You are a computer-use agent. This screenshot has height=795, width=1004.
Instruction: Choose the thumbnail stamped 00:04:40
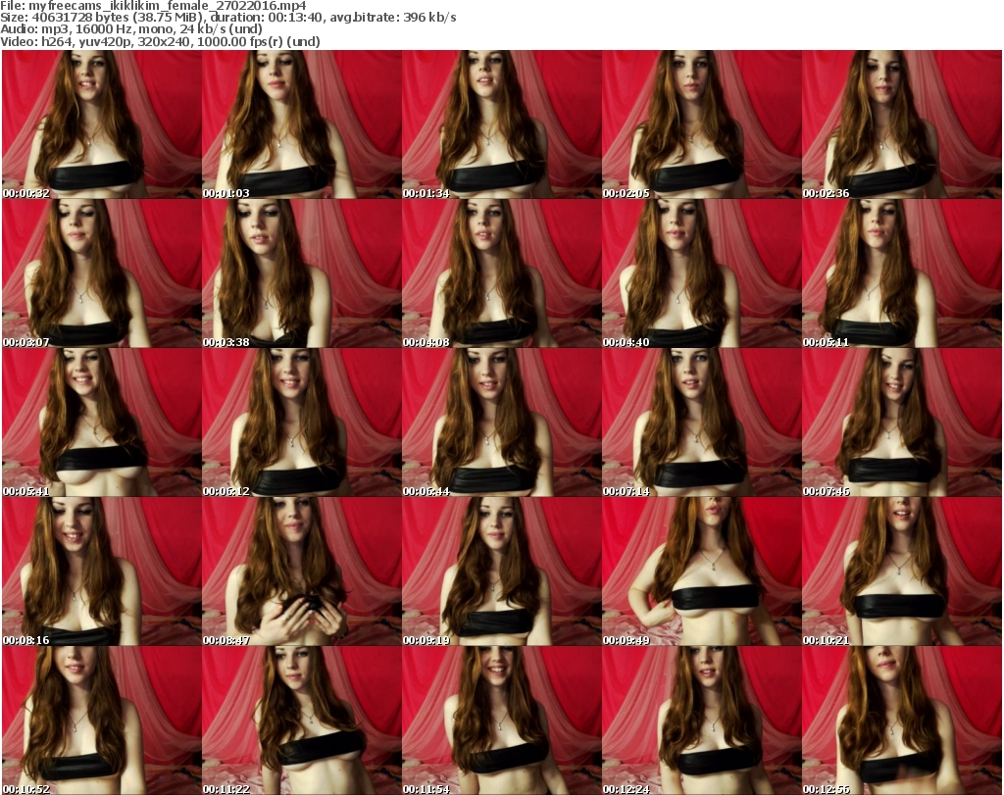pos(702,273)
